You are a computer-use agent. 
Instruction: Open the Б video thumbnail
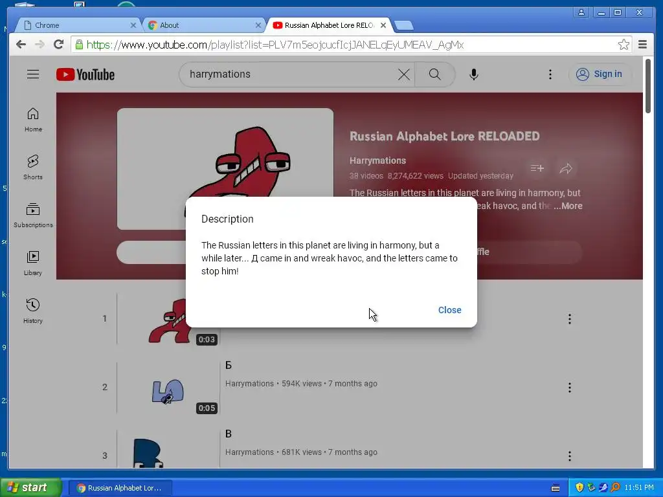coord(168,388)
